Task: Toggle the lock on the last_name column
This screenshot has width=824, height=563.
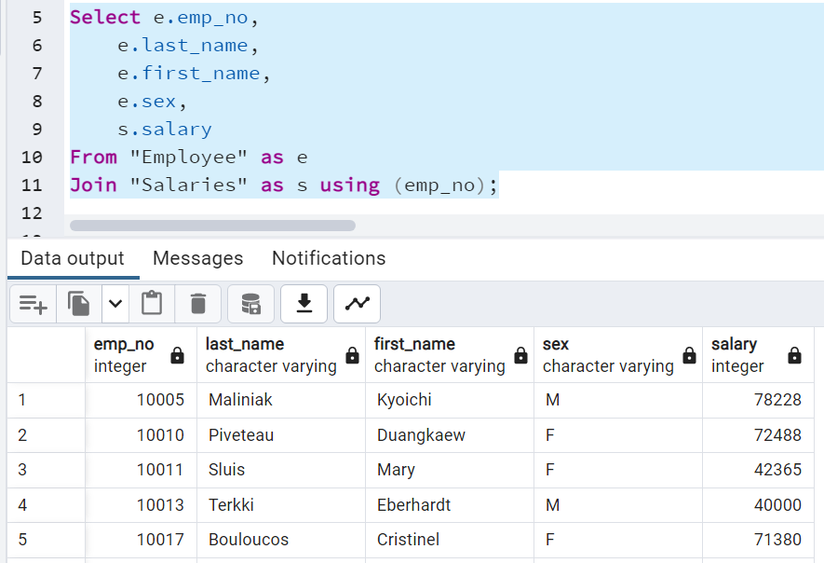Action: 351,355
